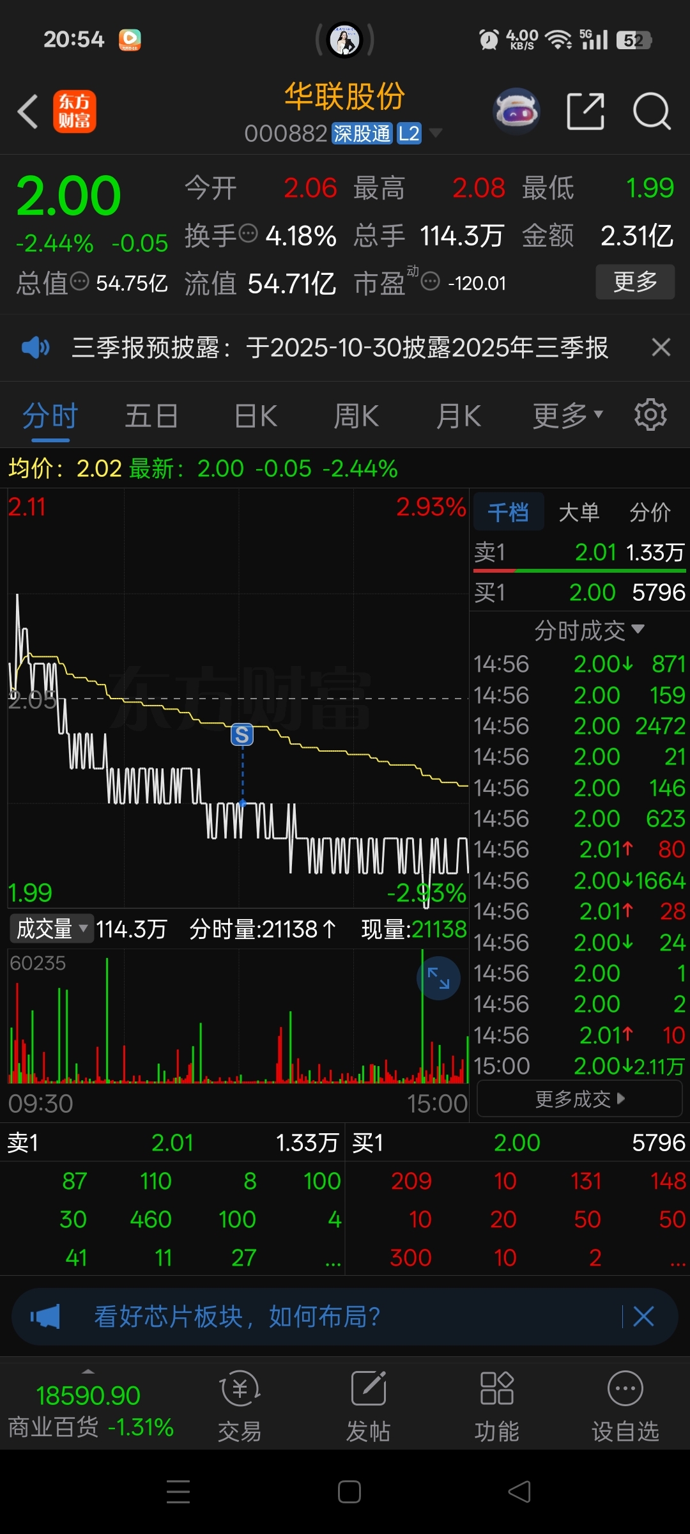Tap the L2 level badge
The image size is (690, 1534).
[x=409, y=134]
